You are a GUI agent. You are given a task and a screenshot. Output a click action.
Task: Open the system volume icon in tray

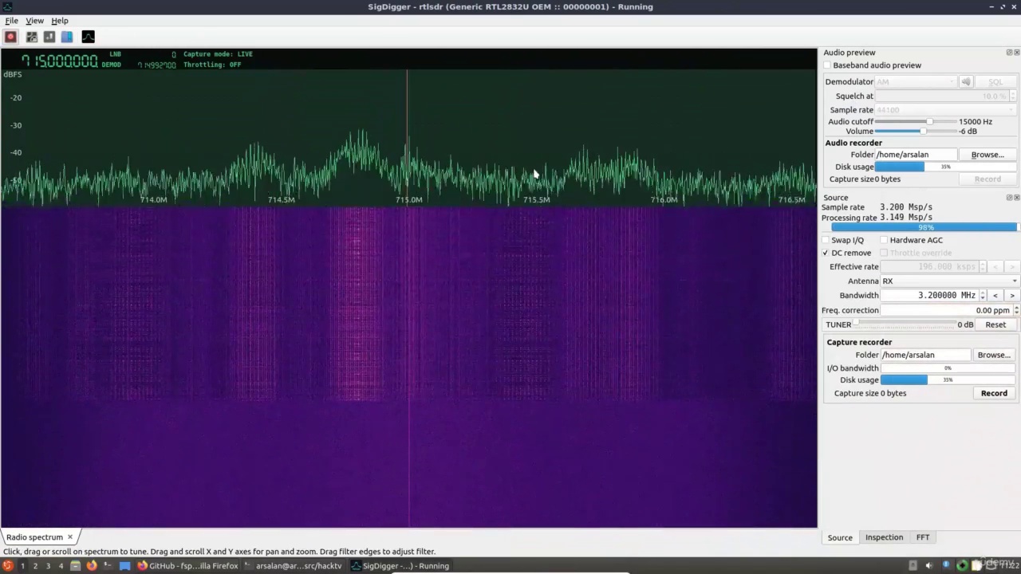point(928,566)
